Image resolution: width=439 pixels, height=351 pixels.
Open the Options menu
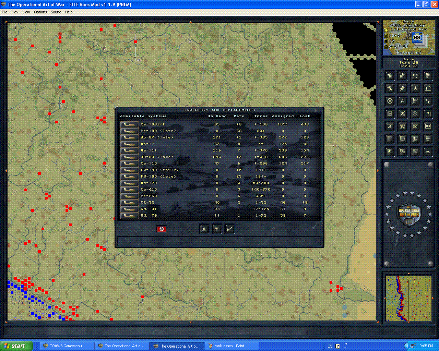(x=40, y=12)
